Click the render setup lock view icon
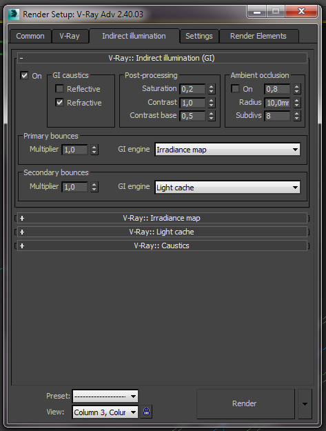 pyautogui.click(x=146, y=412)
